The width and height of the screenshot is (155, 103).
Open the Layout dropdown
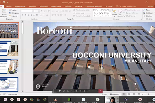point(13,10)
